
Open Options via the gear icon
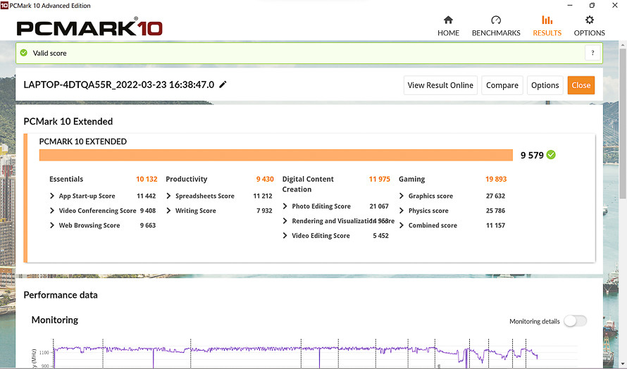click(x=589, y=20)
